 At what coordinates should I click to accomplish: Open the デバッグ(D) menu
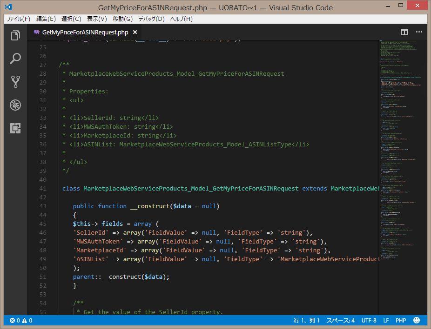tap(151, 19)
